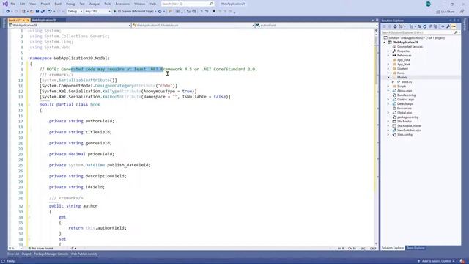Image resolution: width=469 pixels, height=264 pixels.
Task: Click the user account avatar icon
Action: 428,4
